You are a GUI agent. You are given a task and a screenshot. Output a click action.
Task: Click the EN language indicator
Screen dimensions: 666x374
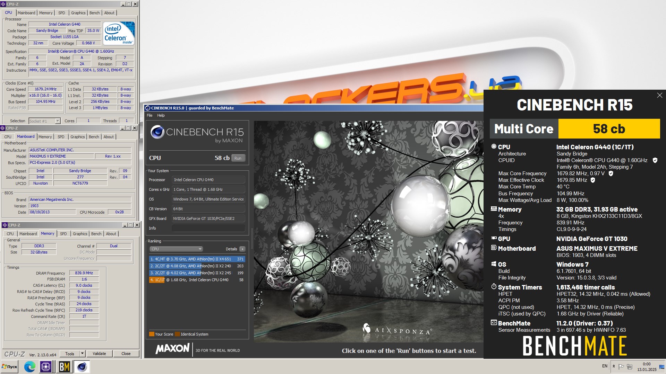[605, 366]
